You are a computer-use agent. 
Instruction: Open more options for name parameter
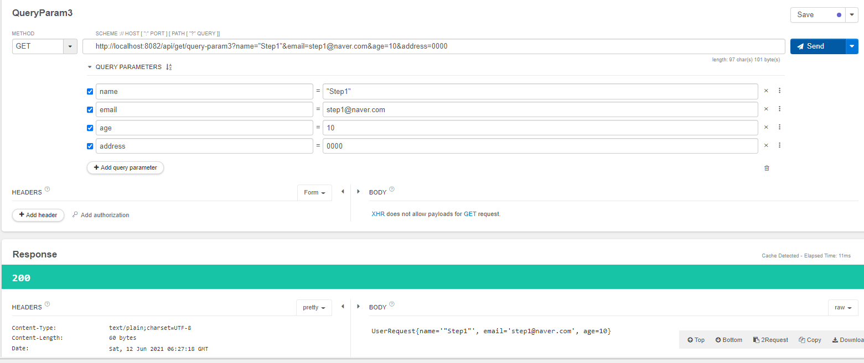(x=779, y=91)
